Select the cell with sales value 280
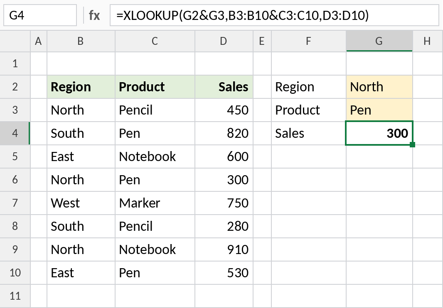This screenshot has height=308, width=443. click(224, 226)
